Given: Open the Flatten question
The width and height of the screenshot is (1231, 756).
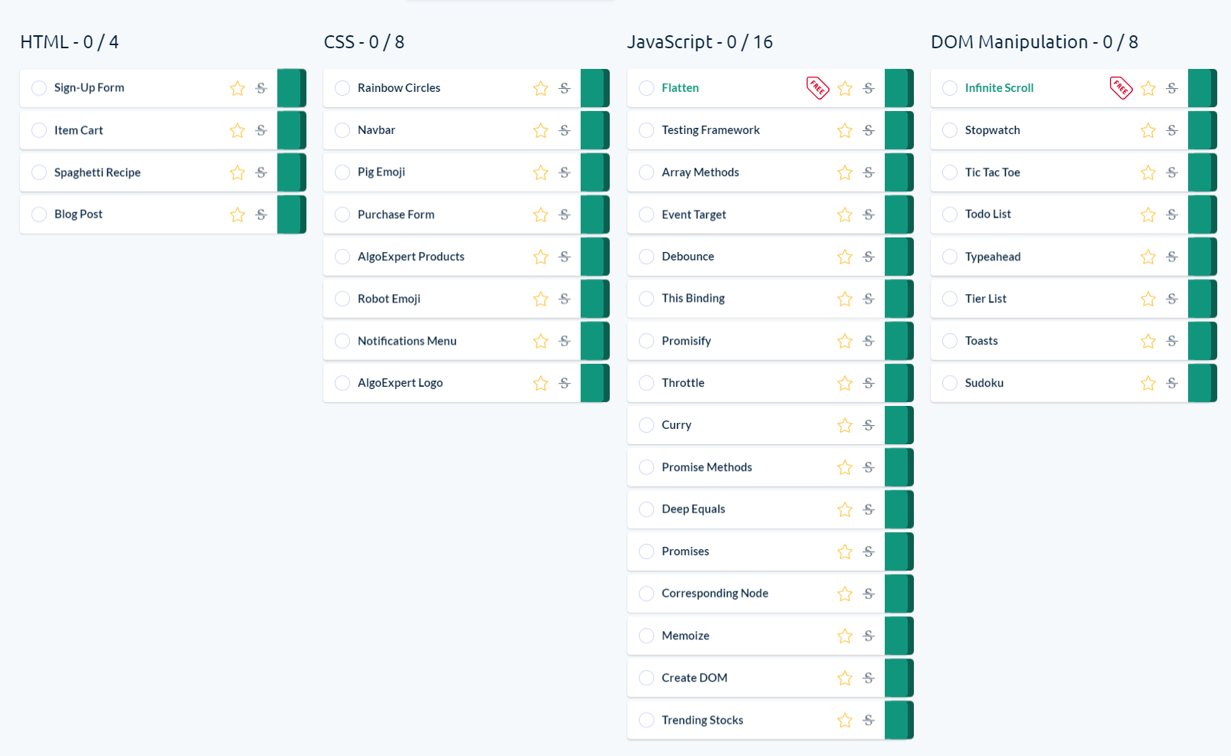Looking at the screenshot, I should coord(680,88).
